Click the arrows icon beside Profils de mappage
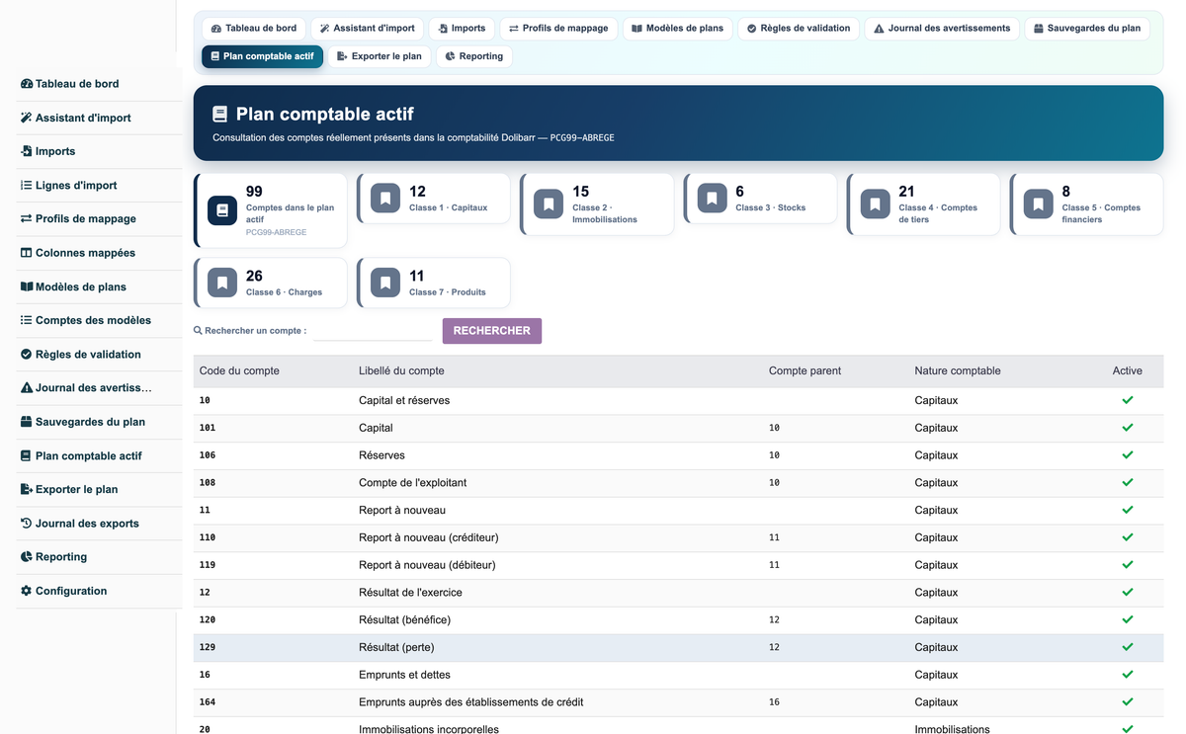The image size is (1186, 734). [x=27, y=218]
